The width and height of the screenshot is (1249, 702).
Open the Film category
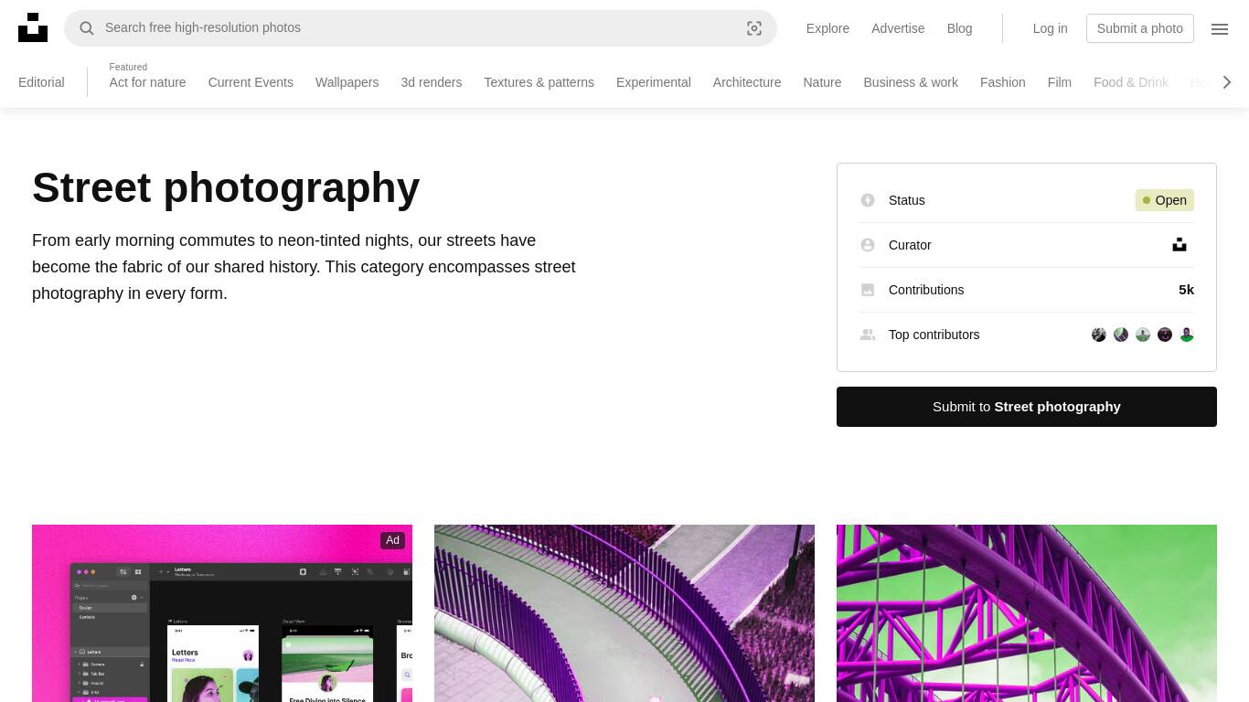pos(1059,82)
